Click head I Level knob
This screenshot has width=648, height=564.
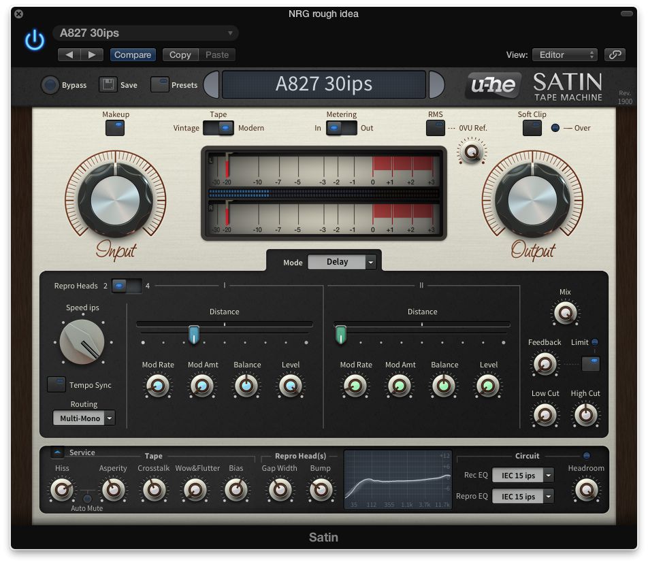click(x=291, y=386)
